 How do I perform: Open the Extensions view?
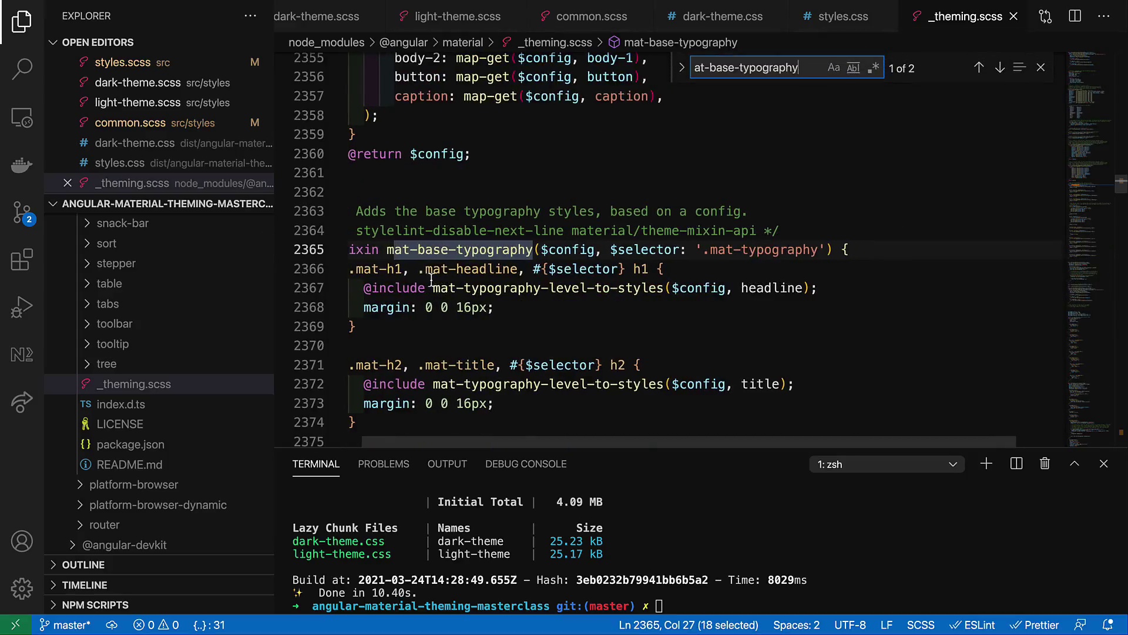point(22,260)
